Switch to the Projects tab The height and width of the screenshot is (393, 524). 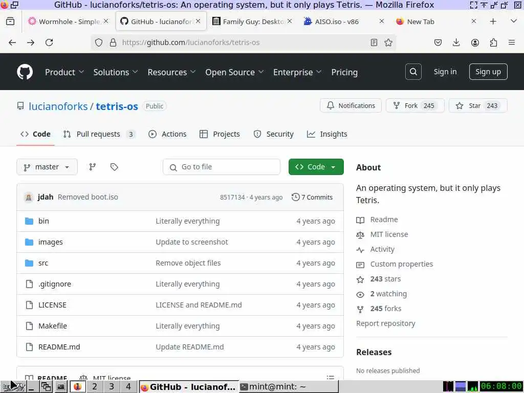[220, 134]
